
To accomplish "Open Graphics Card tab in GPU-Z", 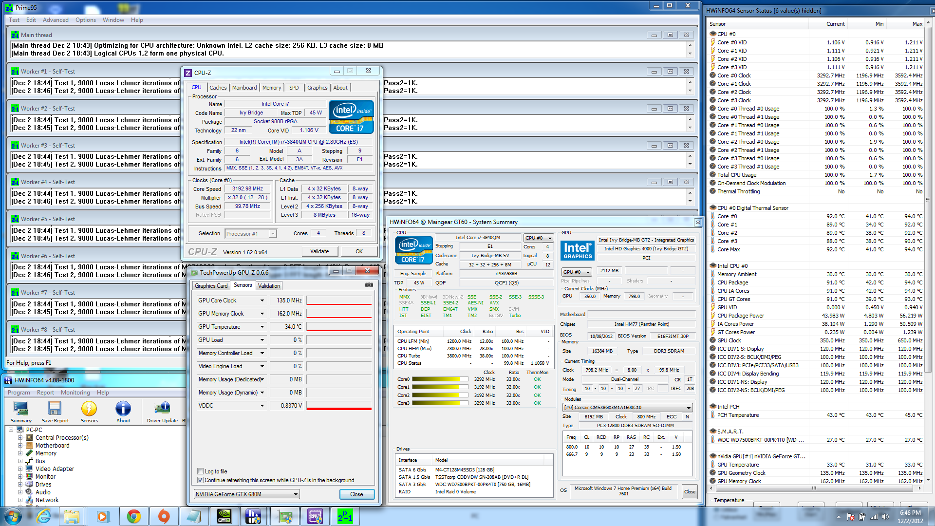I will pos(211,286).
